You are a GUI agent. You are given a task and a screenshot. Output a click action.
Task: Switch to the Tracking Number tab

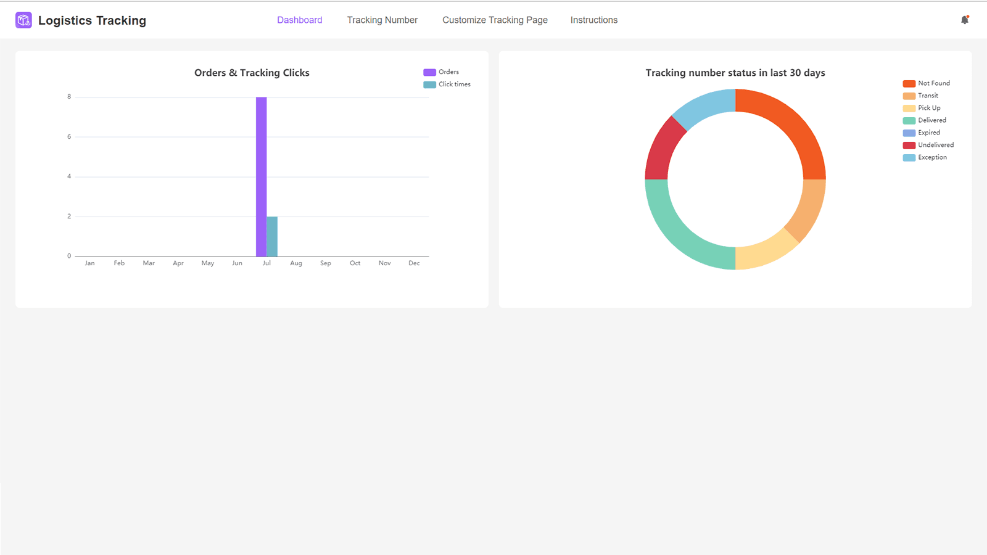[x=382, y=20]
